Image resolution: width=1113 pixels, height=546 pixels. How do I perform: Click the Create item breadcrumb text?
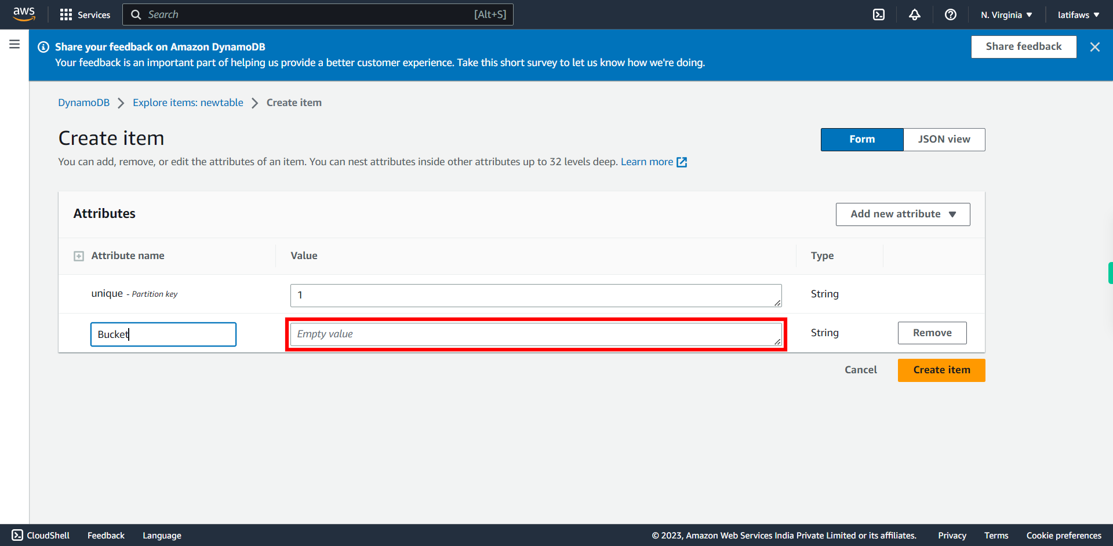[294, 103]
